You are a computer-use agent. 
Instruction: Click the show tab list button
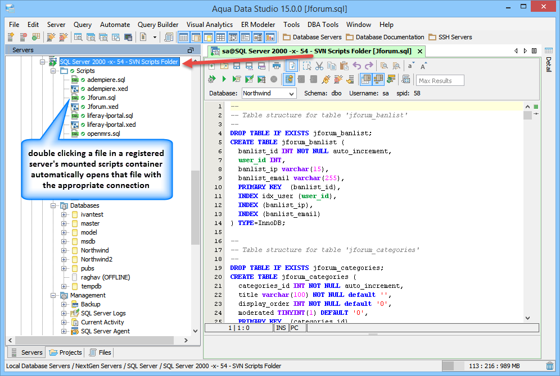click(x=534, y=51)
